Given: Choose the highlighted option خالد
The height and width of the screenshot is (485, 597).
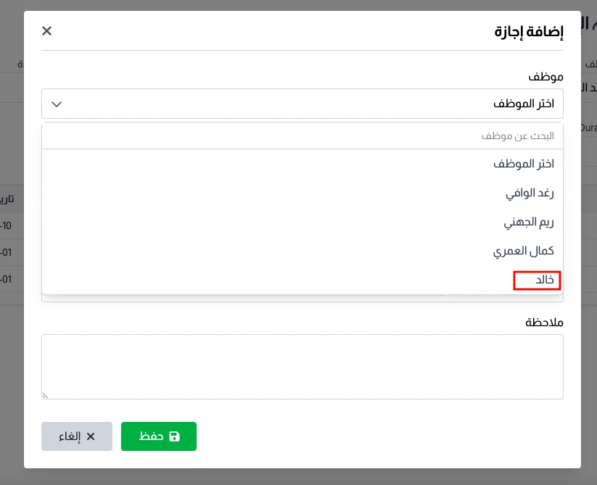Looking at the screenshot, I should click(x=538, y=280).
